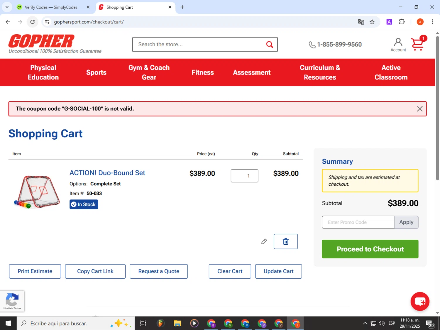The height and width of the screenshot is (330, 440).
Task: Open the Physical Education menu
Action: [x=43, y=72]
